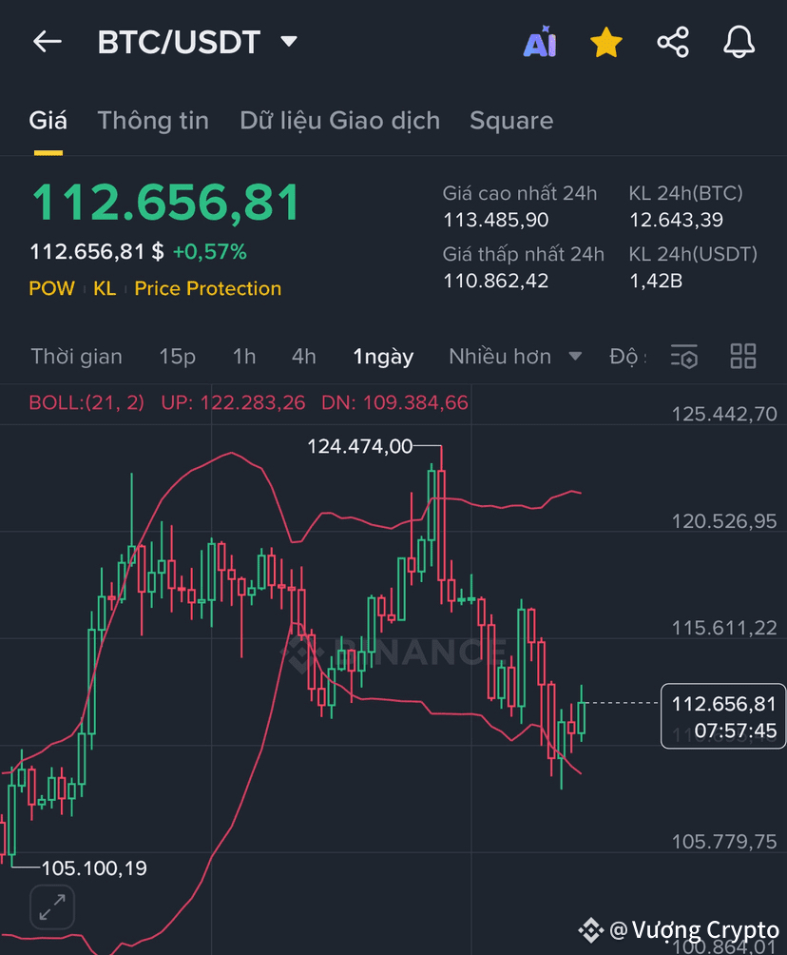Select the 4h timeframe
787x955 pixels.
pos(304,357)
